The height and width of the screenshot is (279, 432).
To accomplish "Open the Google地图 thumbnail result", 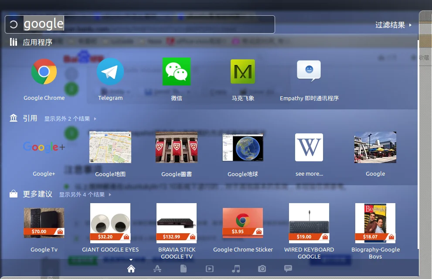I will click(110, 147).
